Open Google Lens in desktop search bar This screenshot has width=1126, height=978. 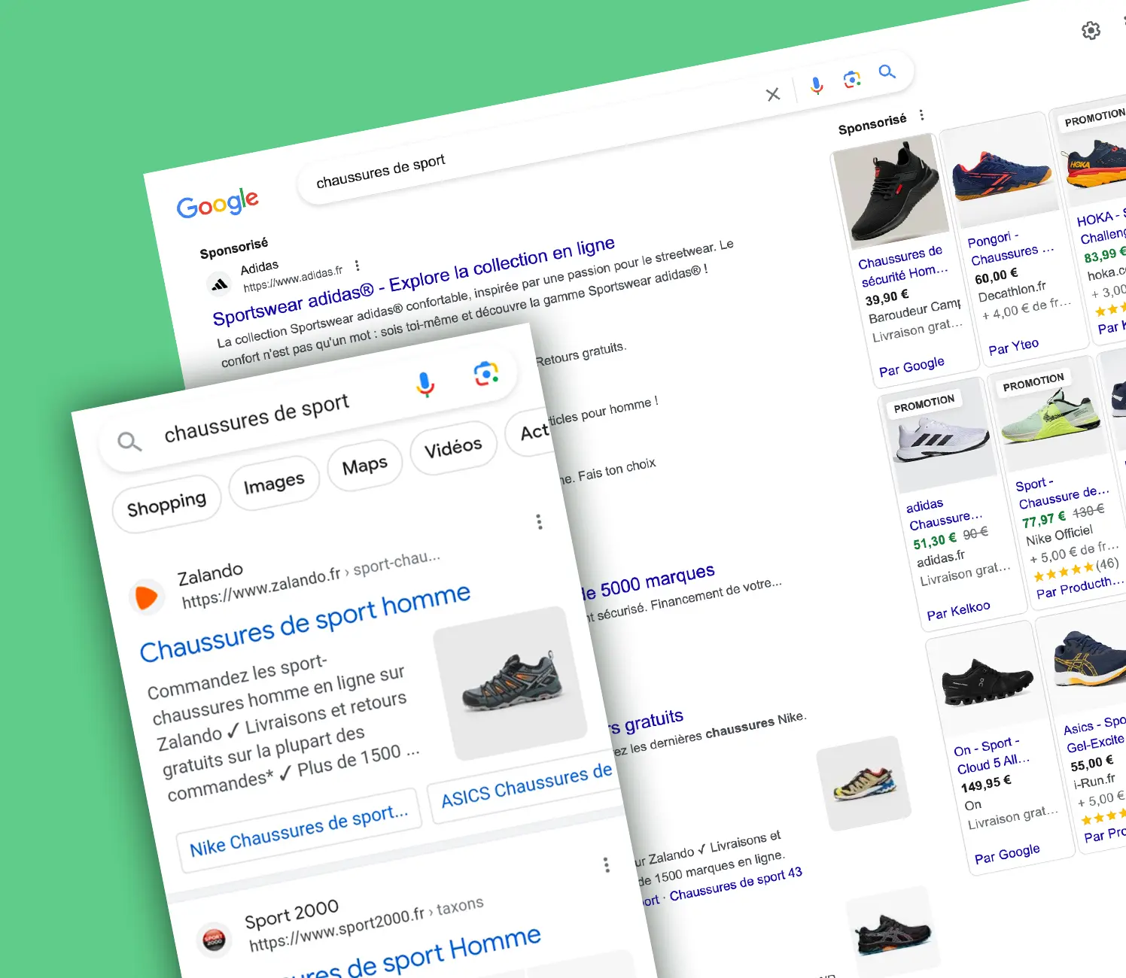pyautogui.click(x=852, y=79)
